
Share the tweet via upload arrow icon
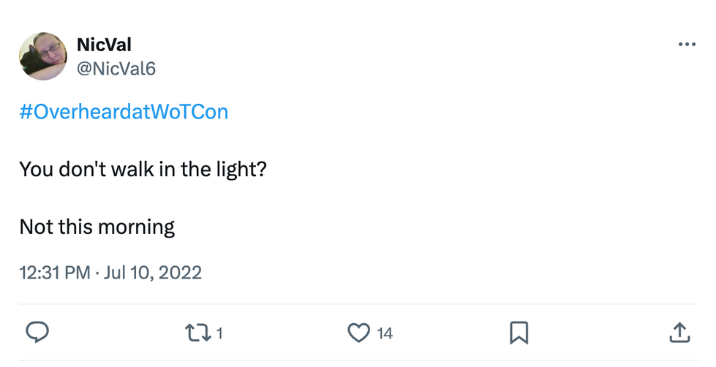pos(679,333)
